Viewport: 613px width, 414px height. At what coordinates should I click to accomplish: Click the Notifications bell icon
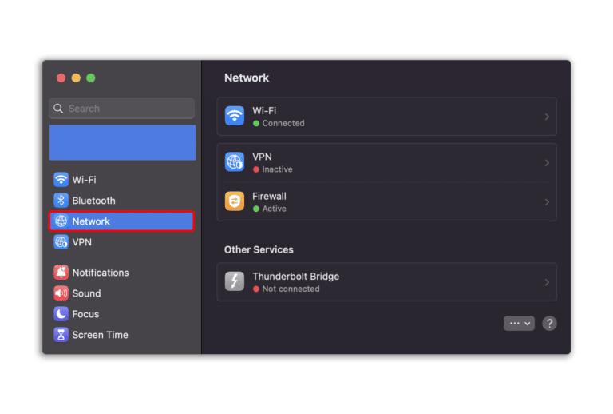(61, 273)
